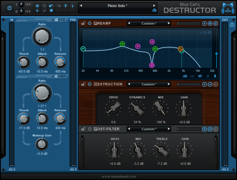This screenshot has height=180, width=237.
Task: Remove the Post-Filter module with minus icon
Action: coord(210,129)
